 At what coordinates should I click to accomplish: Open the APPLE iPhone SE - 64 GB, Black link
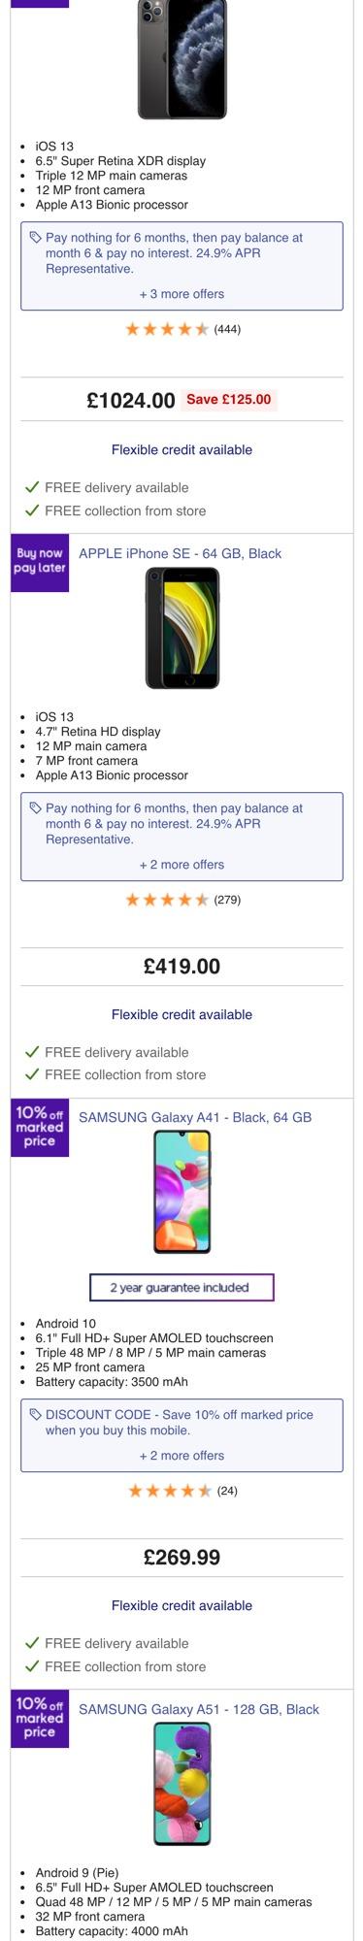click(x=181, y=553)
